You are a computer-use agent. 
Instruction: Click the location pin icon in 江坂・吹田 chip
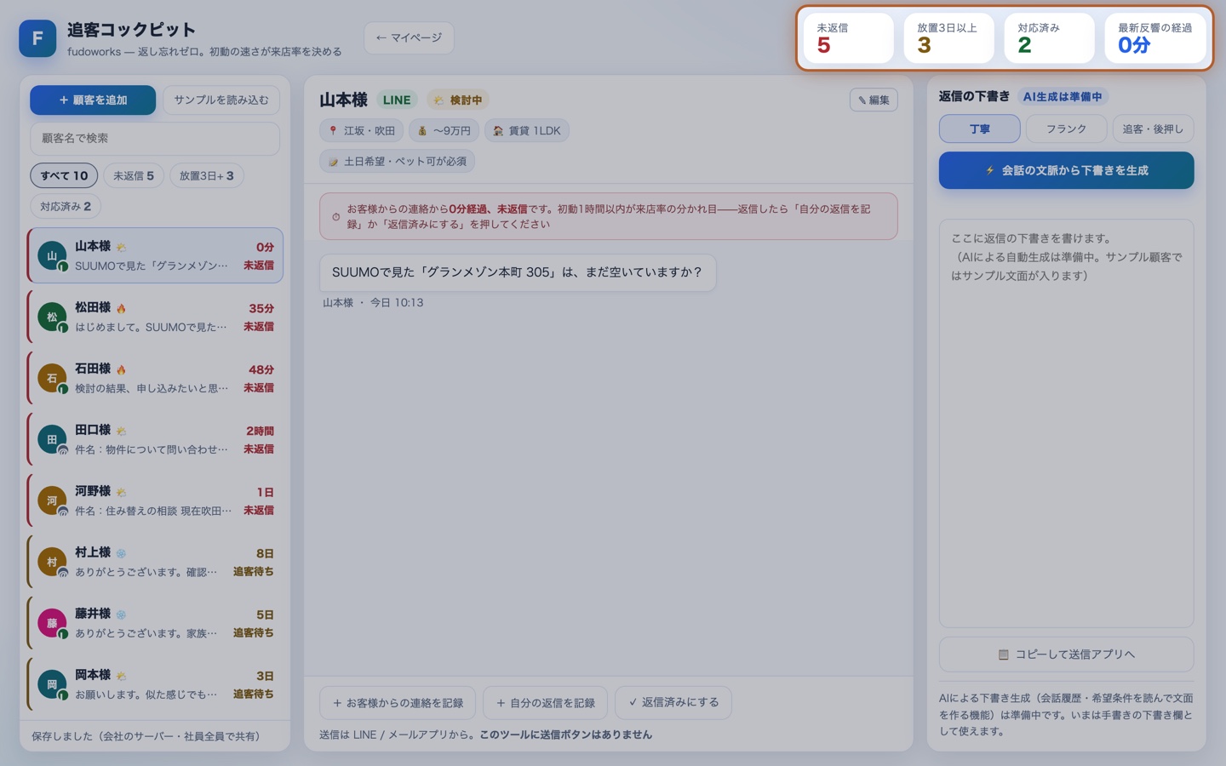(x=333, y=131)
